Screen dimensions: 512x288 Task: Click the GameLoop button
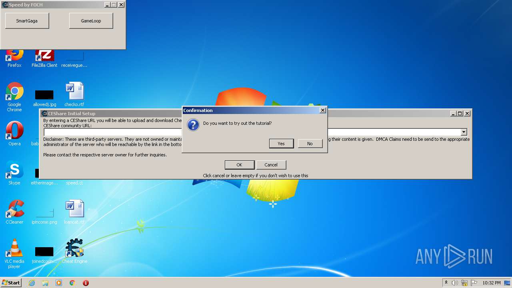(91, 21)
